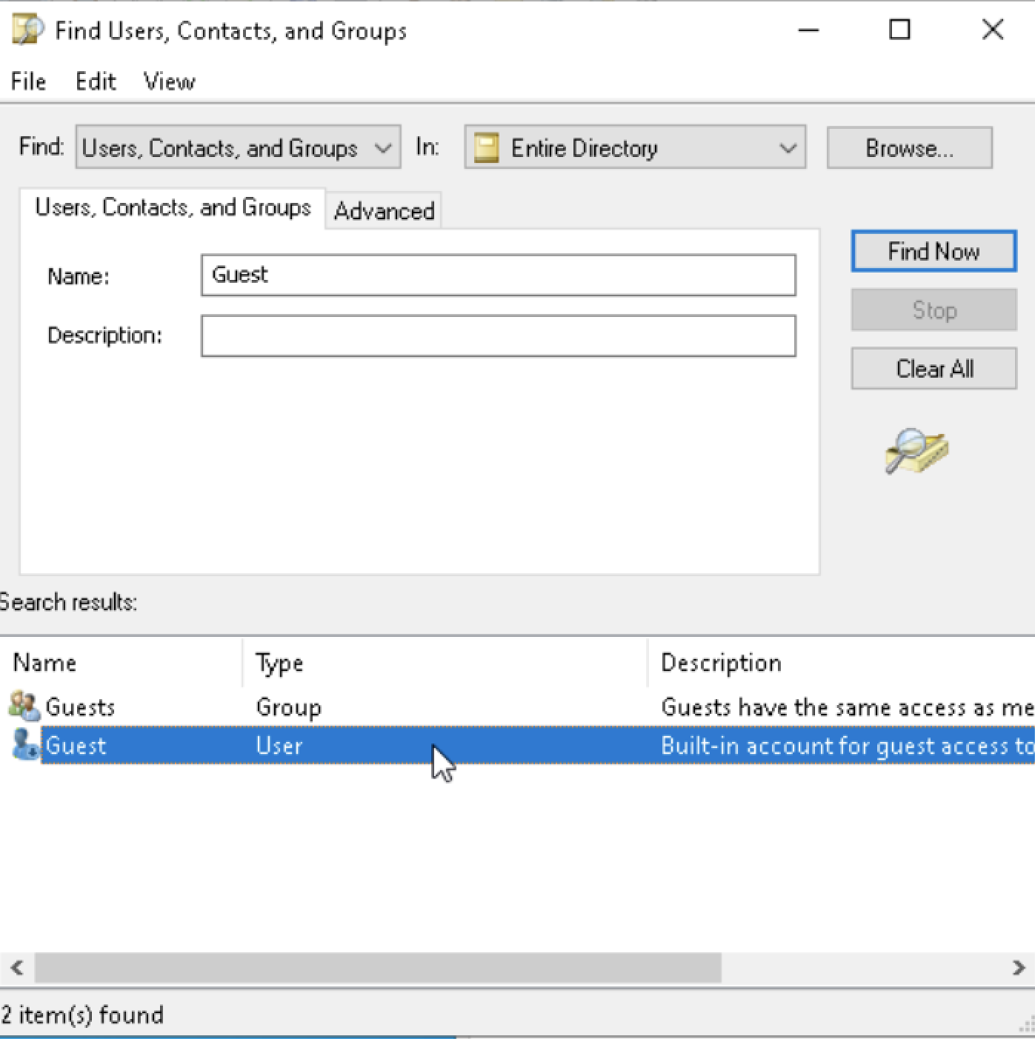Screen dimensions: 1035x1039
Task: Expand the Find object type dropdown
Action: 238,147
